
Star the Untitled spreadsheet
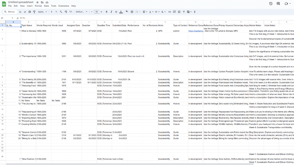38,2
